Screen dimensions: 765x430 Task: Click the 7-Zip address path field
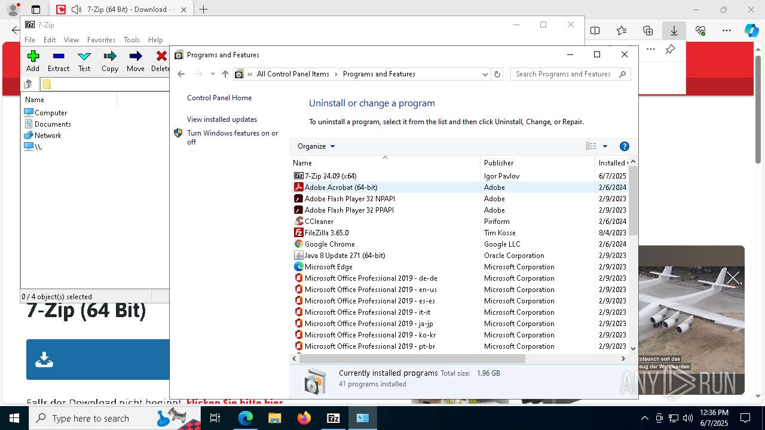point(106,84)
